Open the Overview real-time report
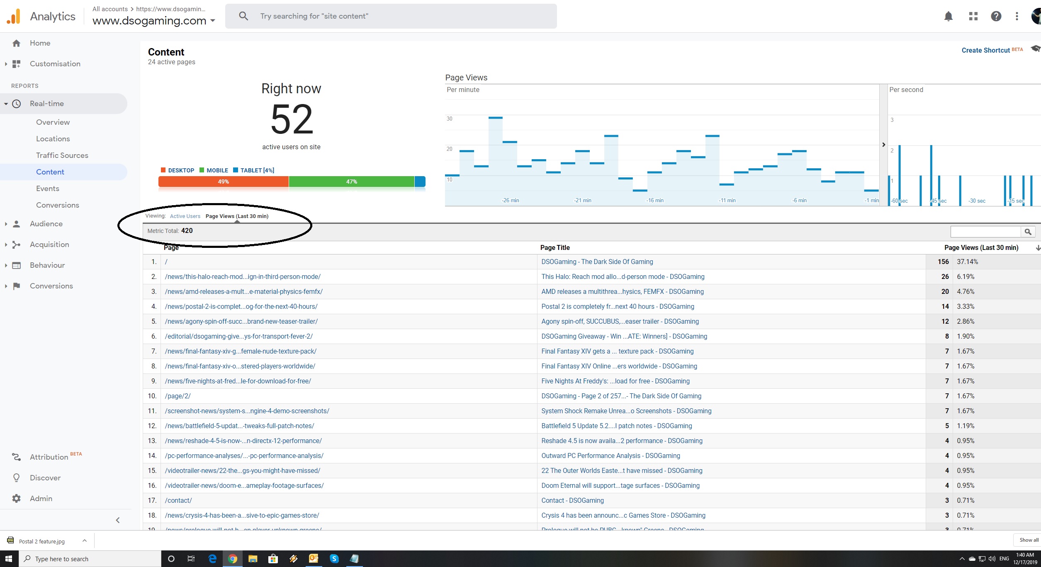The width and height of the screenshot is (1041, 567). pyautogui.click(x=53, y=122)
